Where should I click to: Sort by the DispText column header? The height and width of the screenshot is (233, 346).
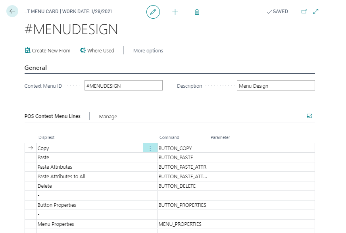pos(46,137)
